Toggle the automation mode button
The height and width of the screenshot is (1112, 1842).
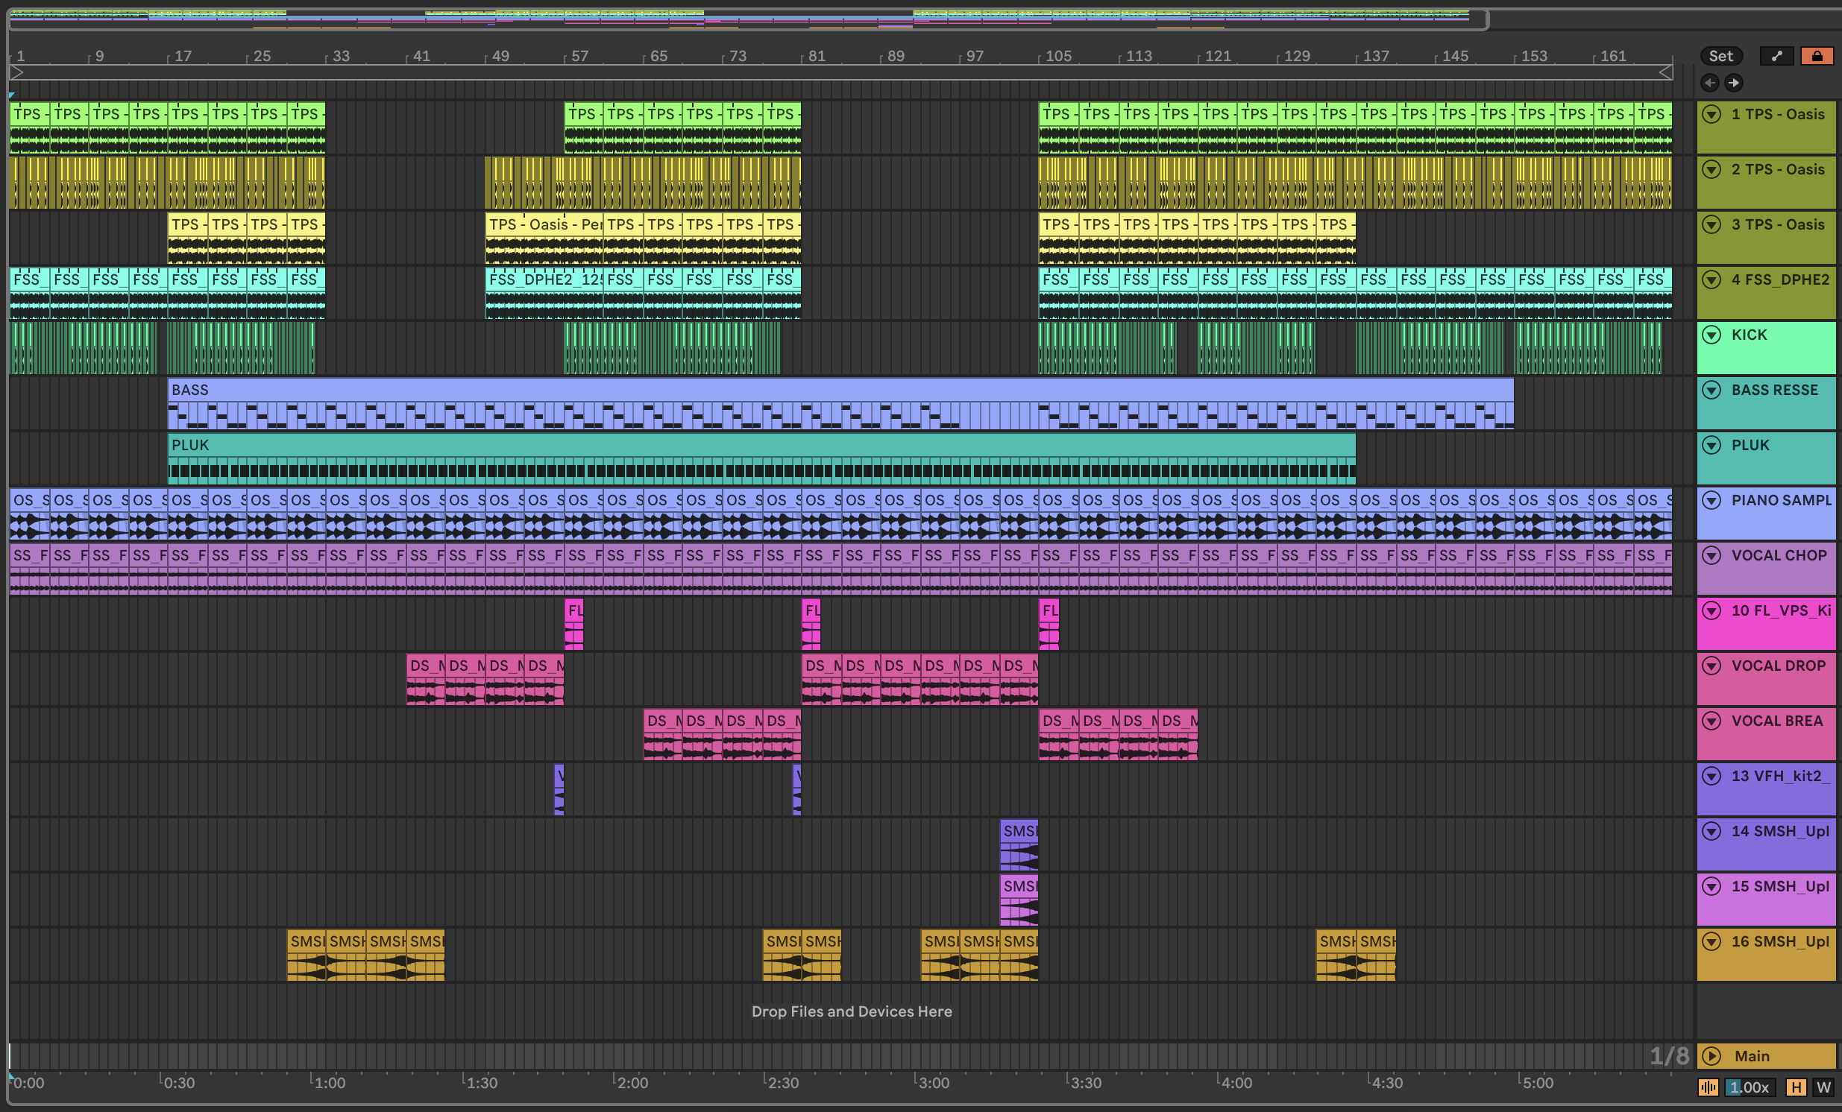(1776, 56)
